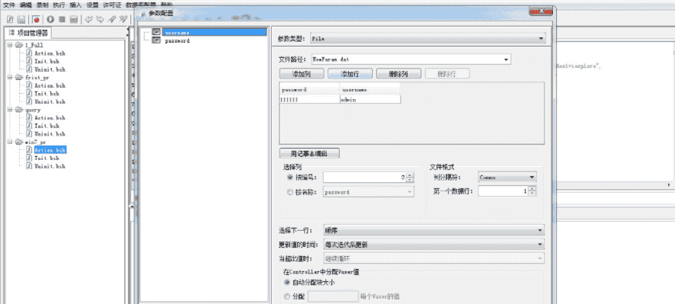
Task: Click file icon of Action.bsh under query
Action: [x=29, y=117]
